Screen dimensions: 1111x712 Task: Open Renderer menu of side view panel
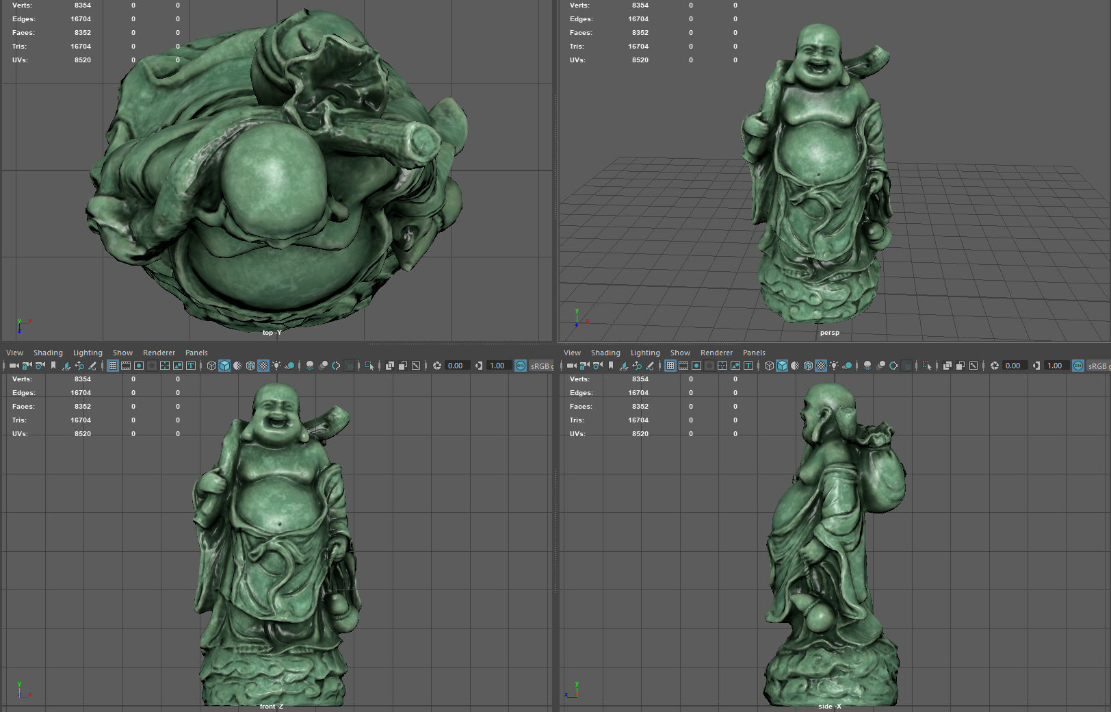[716, 353]
